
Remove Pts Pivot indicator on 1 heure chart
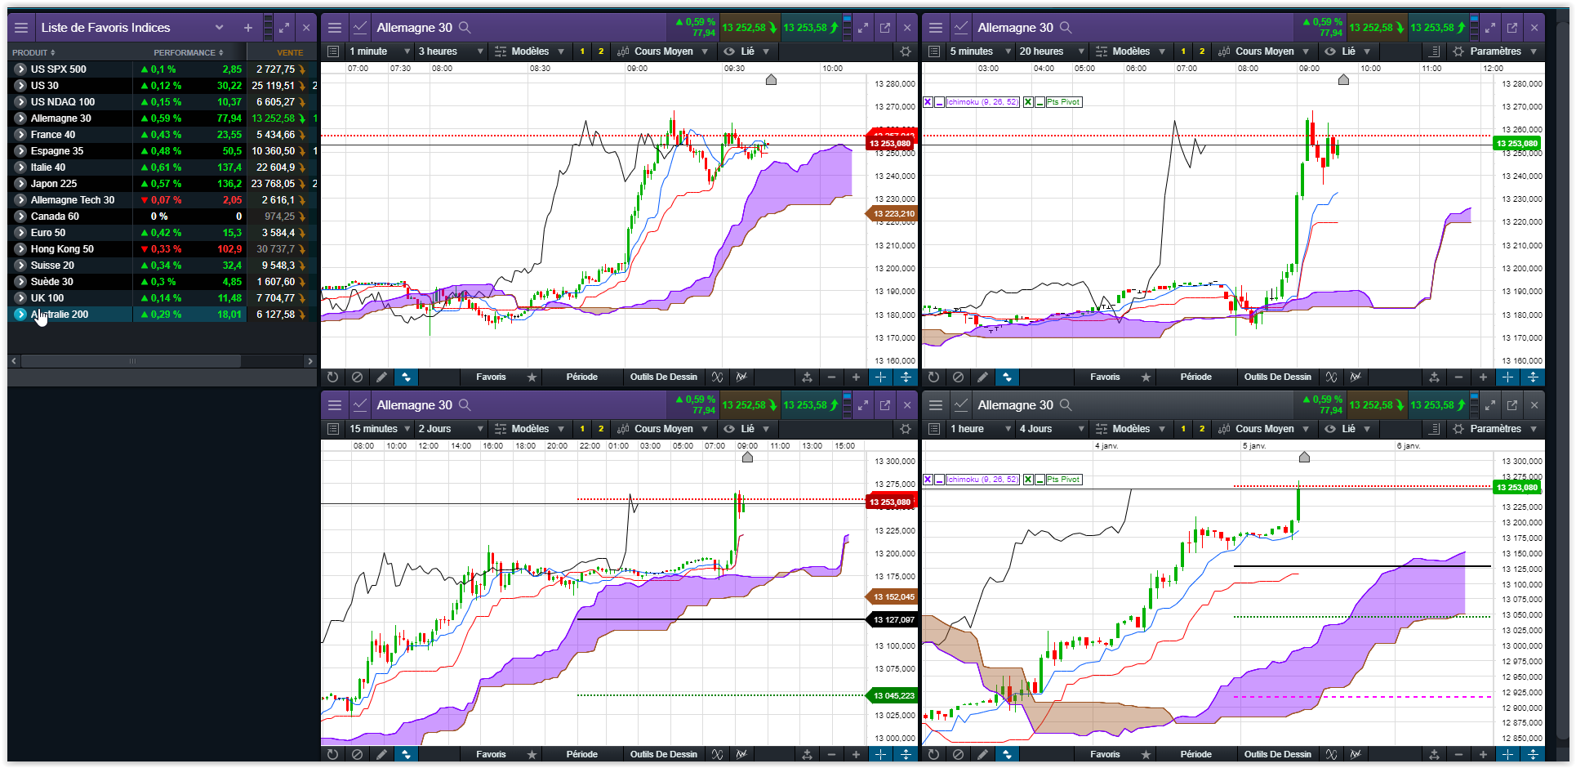click(1028, 480)
